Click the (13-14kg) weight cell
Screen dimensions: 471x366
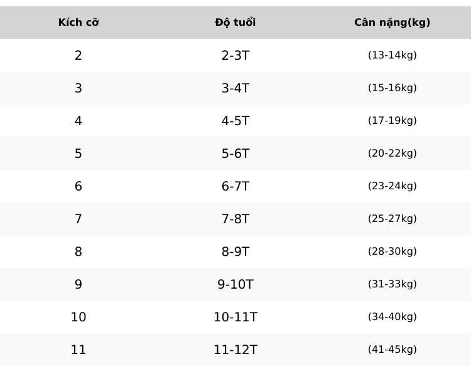[x=392, y=55]
